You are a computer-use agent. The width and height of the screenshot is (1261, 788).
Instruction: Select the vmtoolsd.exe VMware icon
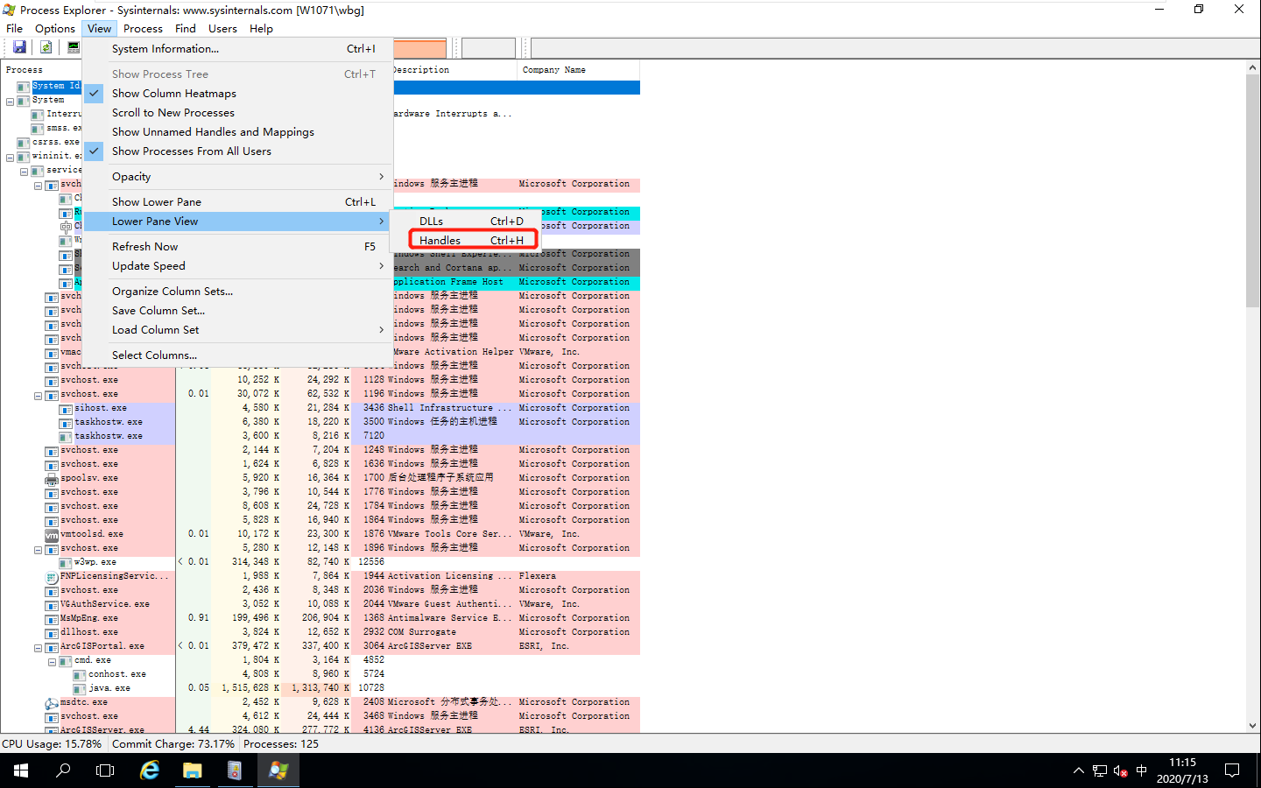click(52, 534)
